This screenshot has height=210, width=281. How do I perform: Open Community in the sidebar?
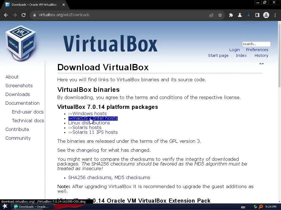18,138
